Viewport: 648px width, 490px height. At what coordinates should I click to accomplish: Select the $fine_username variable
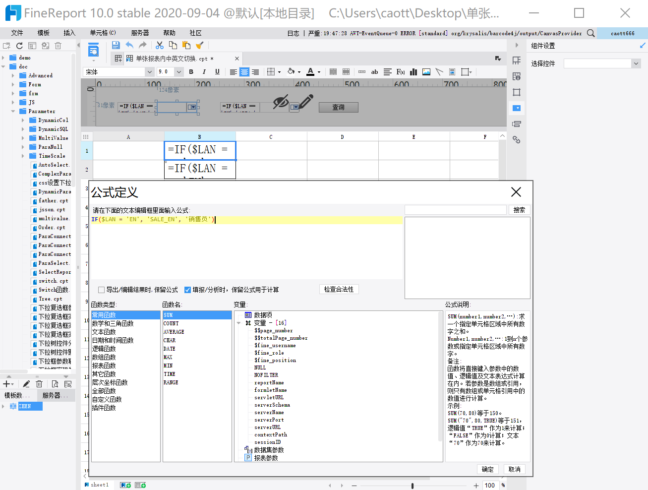pyautogui.click(x=275, y=345)
